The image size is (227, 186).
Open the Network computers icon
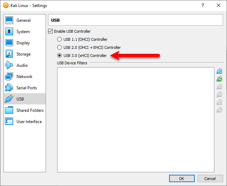click(9, 76)
